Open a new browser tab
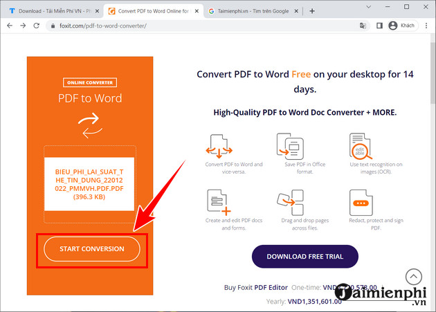 pyautogui.click(x=312, y=11)
